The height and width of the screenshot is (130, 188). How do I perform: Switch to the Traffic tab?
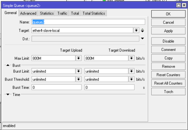pos(62,13)
